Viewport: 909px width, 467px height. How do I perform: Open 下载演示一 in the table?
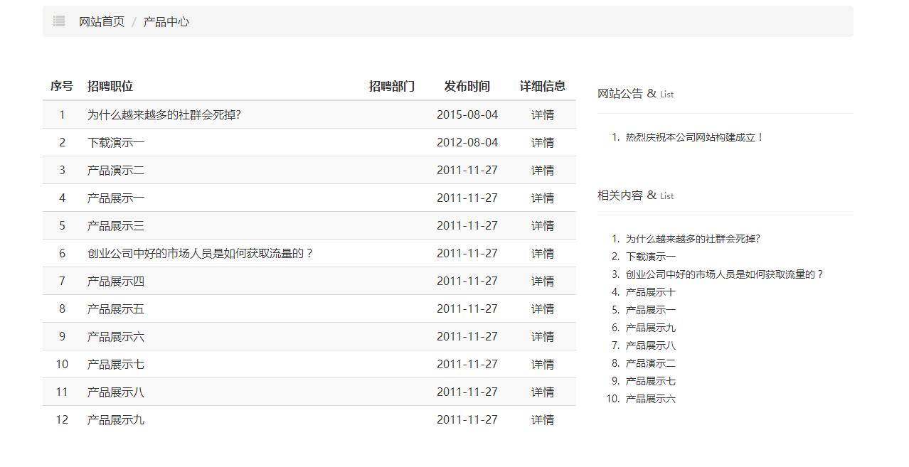coord(116,142)
